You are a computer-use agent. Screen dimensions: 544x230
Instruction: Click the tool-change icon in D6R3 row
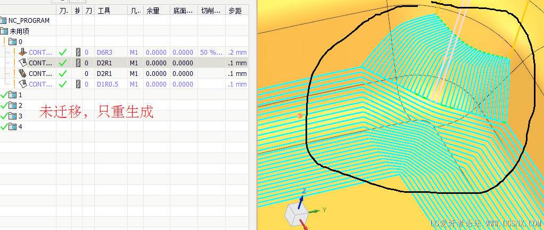78,53
